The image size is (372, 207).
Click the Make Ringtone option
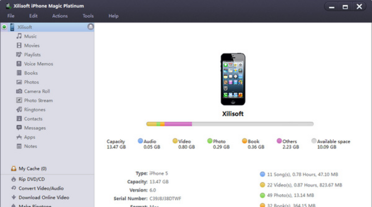click(35, 206)
